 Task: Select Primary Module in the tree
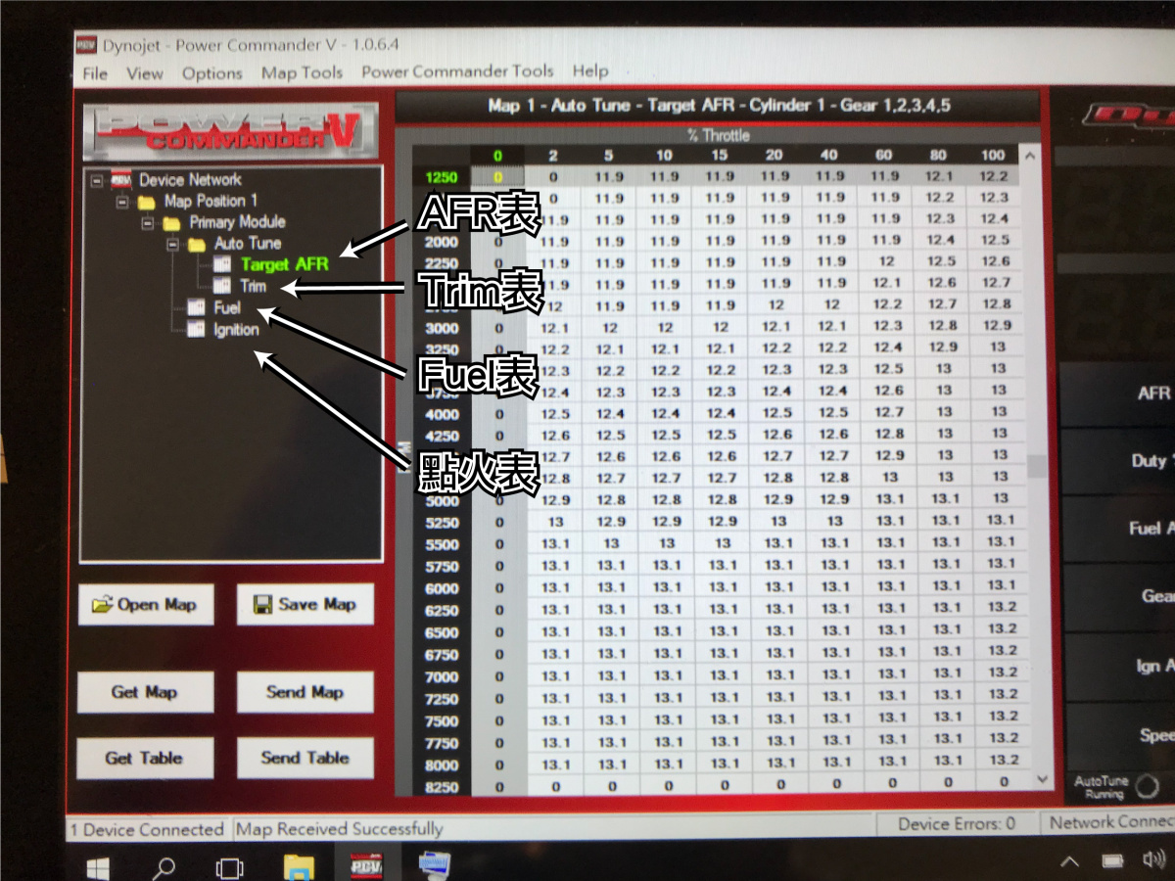pyautogui.click(x=237, y=222)
